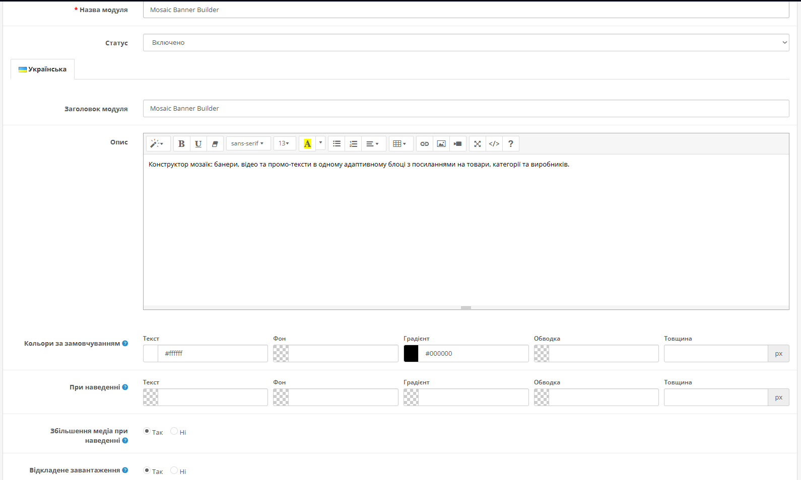Toggle underline formatting in editor
The width and height of the screenshot is (801, 480).
[x=198, y=144]
